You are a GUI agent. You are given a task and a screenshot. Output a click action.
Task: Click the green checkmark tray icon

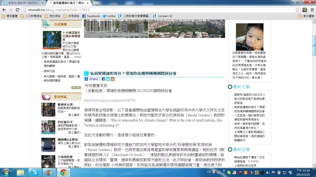coord(229,172)
